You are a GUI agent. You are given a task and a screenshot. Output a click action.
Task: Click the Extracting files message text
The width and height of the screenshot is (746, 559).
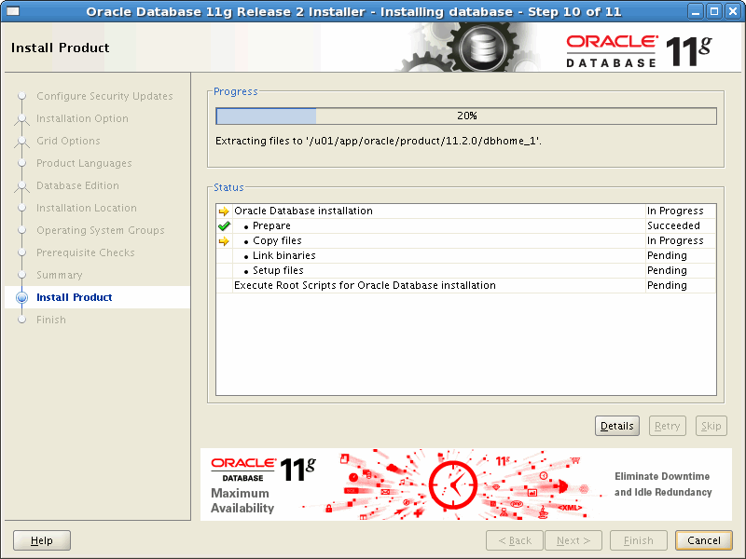(379, 142)
